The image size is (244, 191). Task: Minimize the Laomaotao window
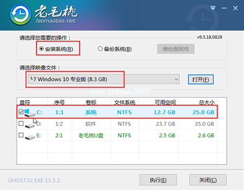[x=224, y=8]
